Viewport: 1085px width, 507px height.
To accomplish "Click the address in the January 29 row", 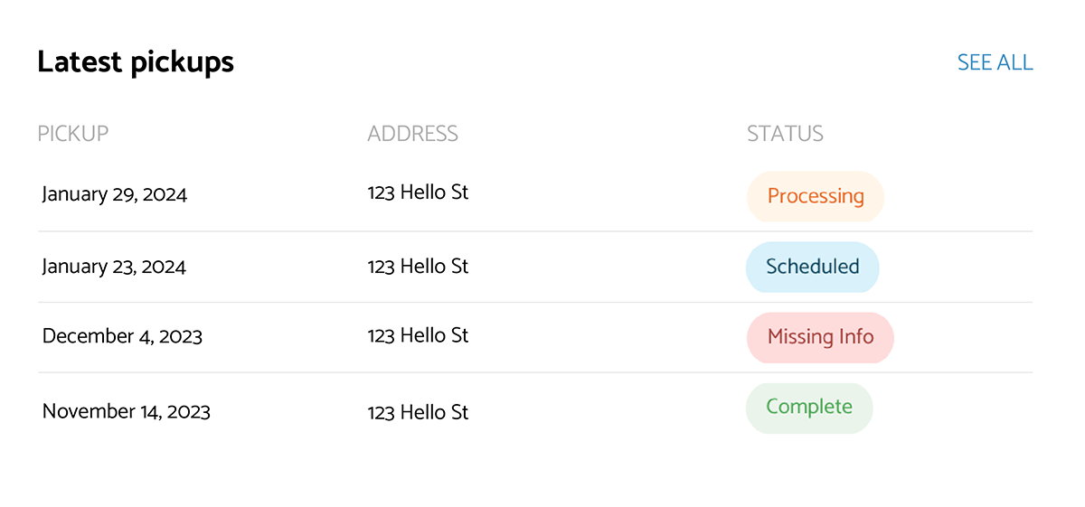I will (418, 192).
